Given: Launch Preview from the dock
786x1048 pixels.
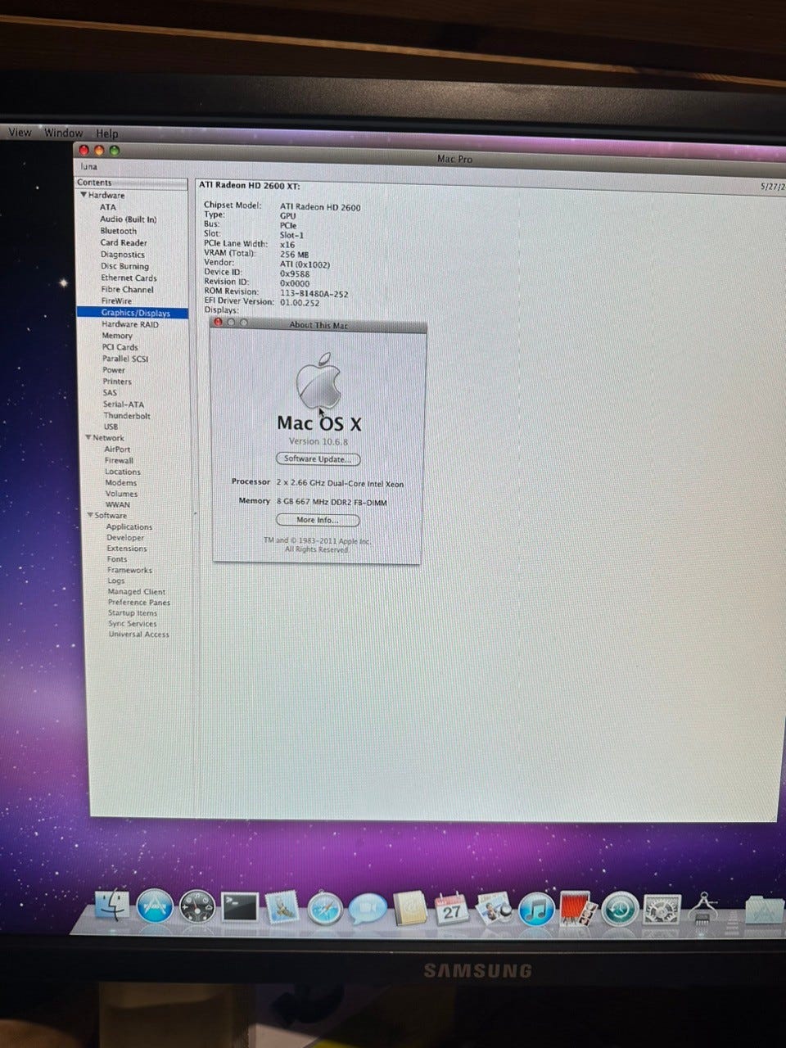Looking at the screenshot, I should (x=494, y=909).
